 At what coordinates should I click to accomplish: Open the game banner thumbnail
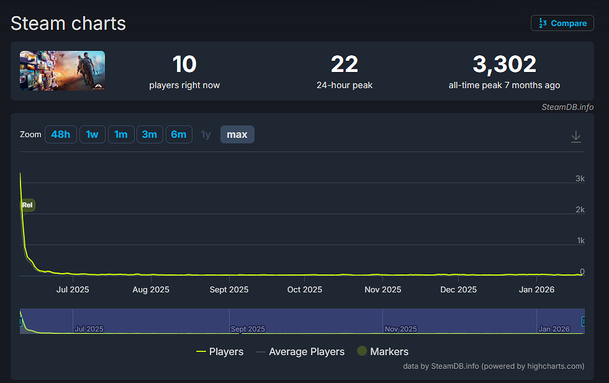62,71
